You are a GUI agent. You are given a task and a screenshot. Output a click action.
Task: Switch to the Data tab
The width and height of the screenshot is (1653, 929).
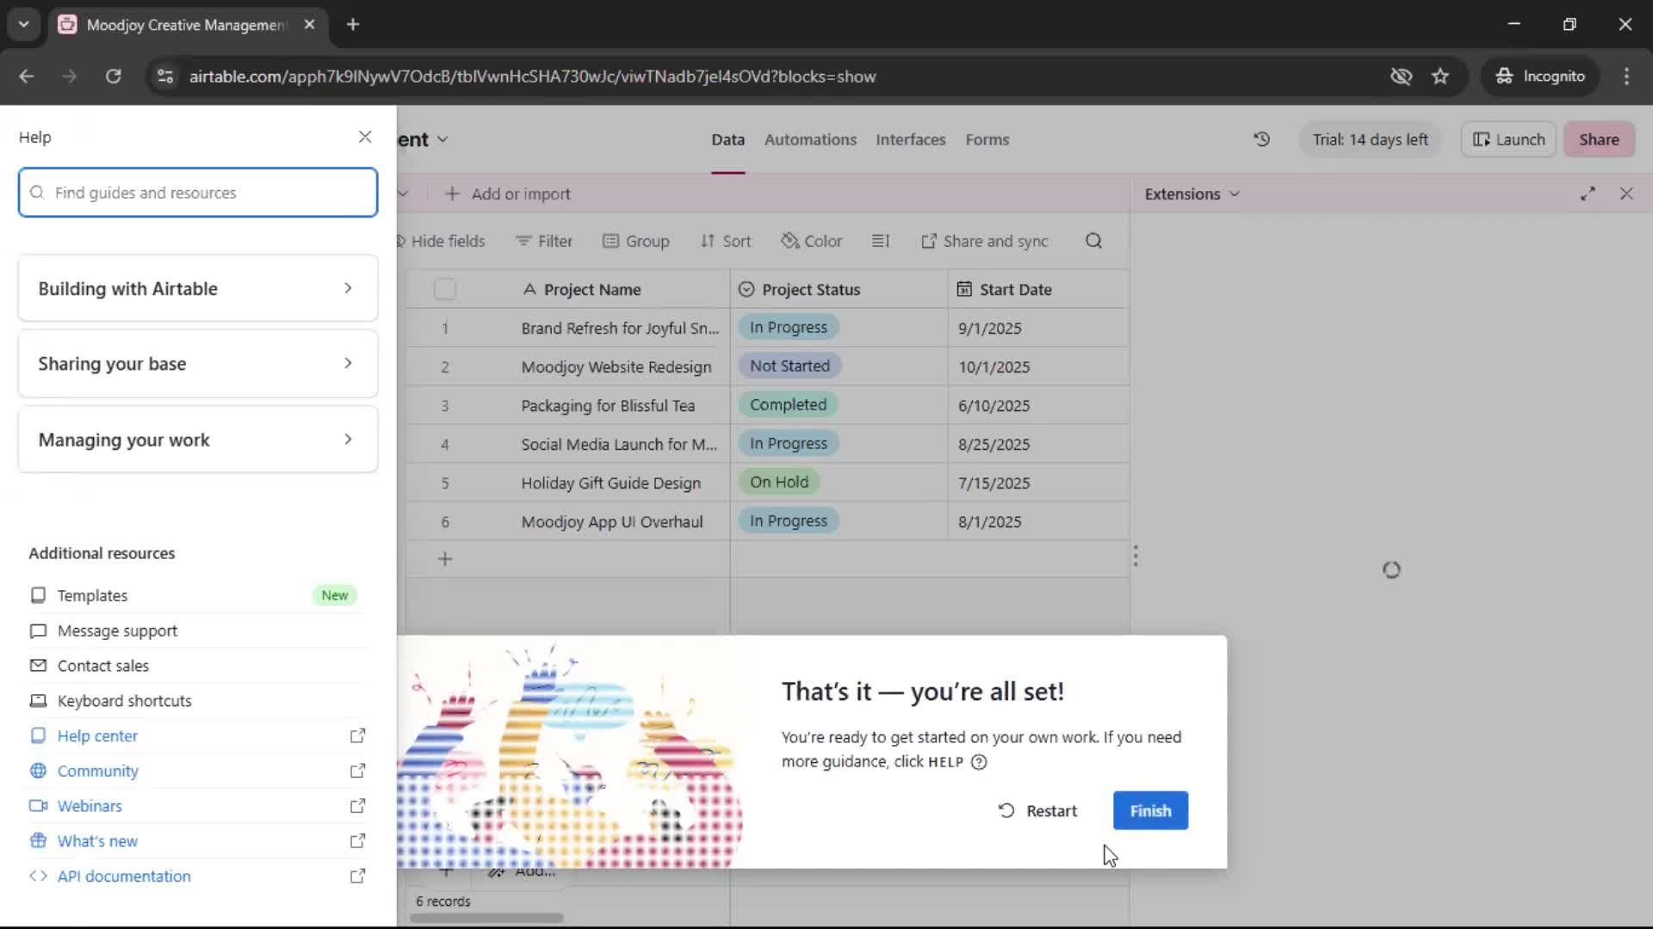pyautogui.click(x=727, y=139)
